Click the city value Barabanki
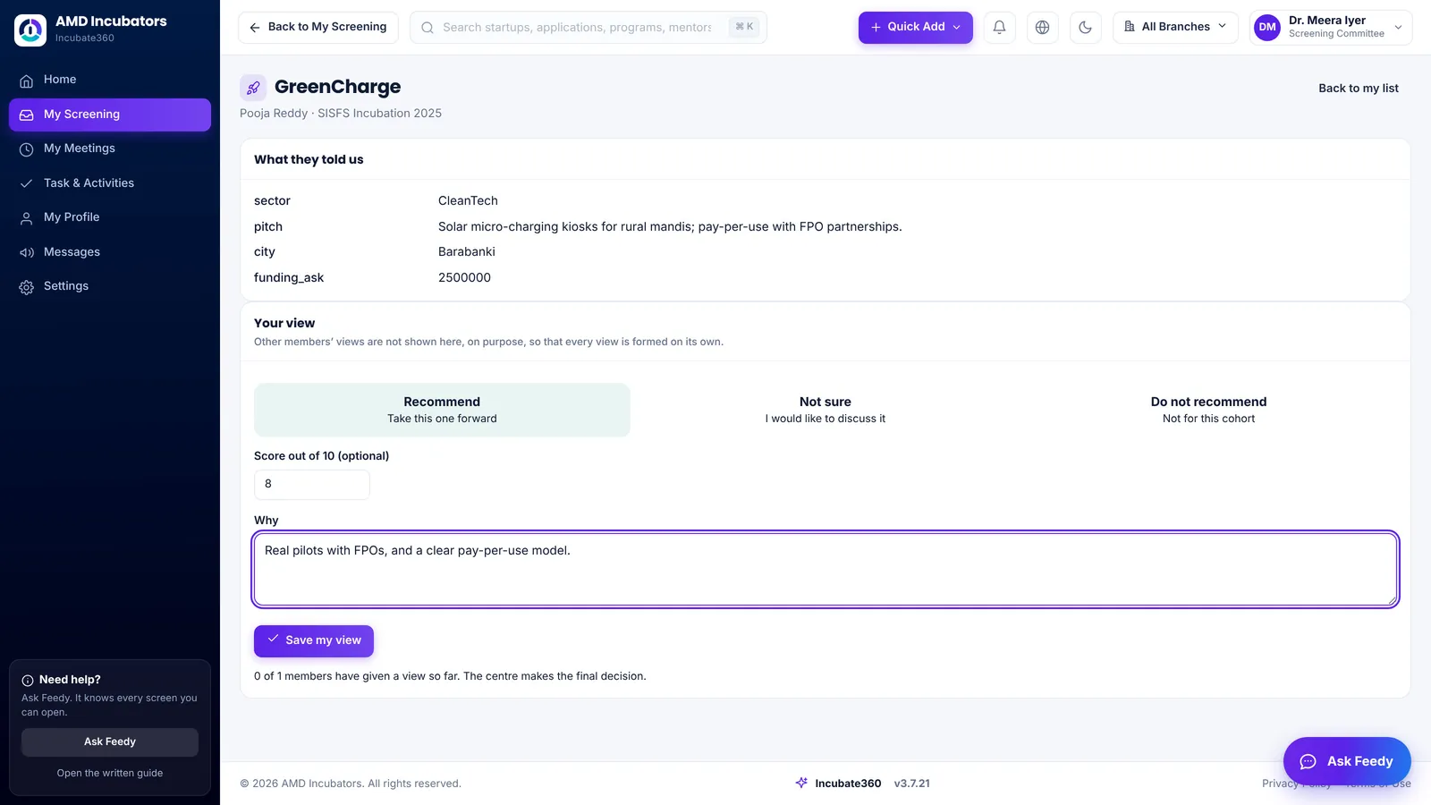 [x=467, y=251]
